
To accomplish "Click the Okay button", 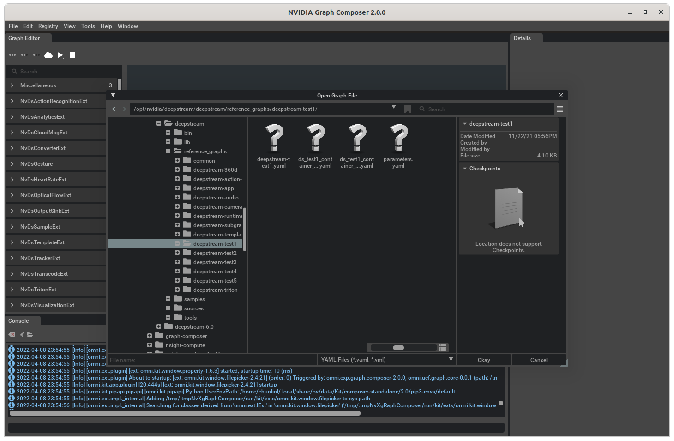I will (x=484, y=360).
